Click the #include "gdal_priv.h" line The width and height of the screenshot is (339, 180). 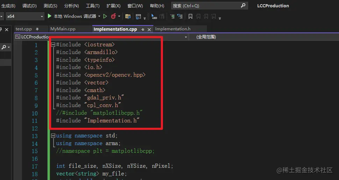click(x=90, y=98)
